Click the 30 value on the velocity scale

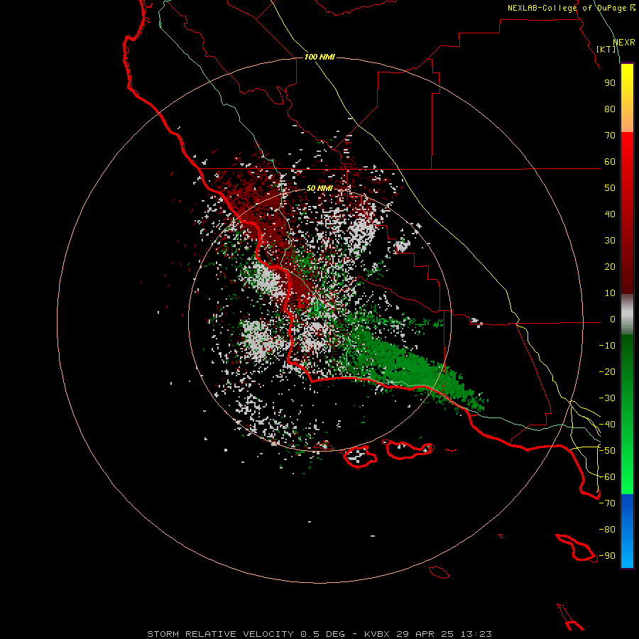[x=610, y=241]
